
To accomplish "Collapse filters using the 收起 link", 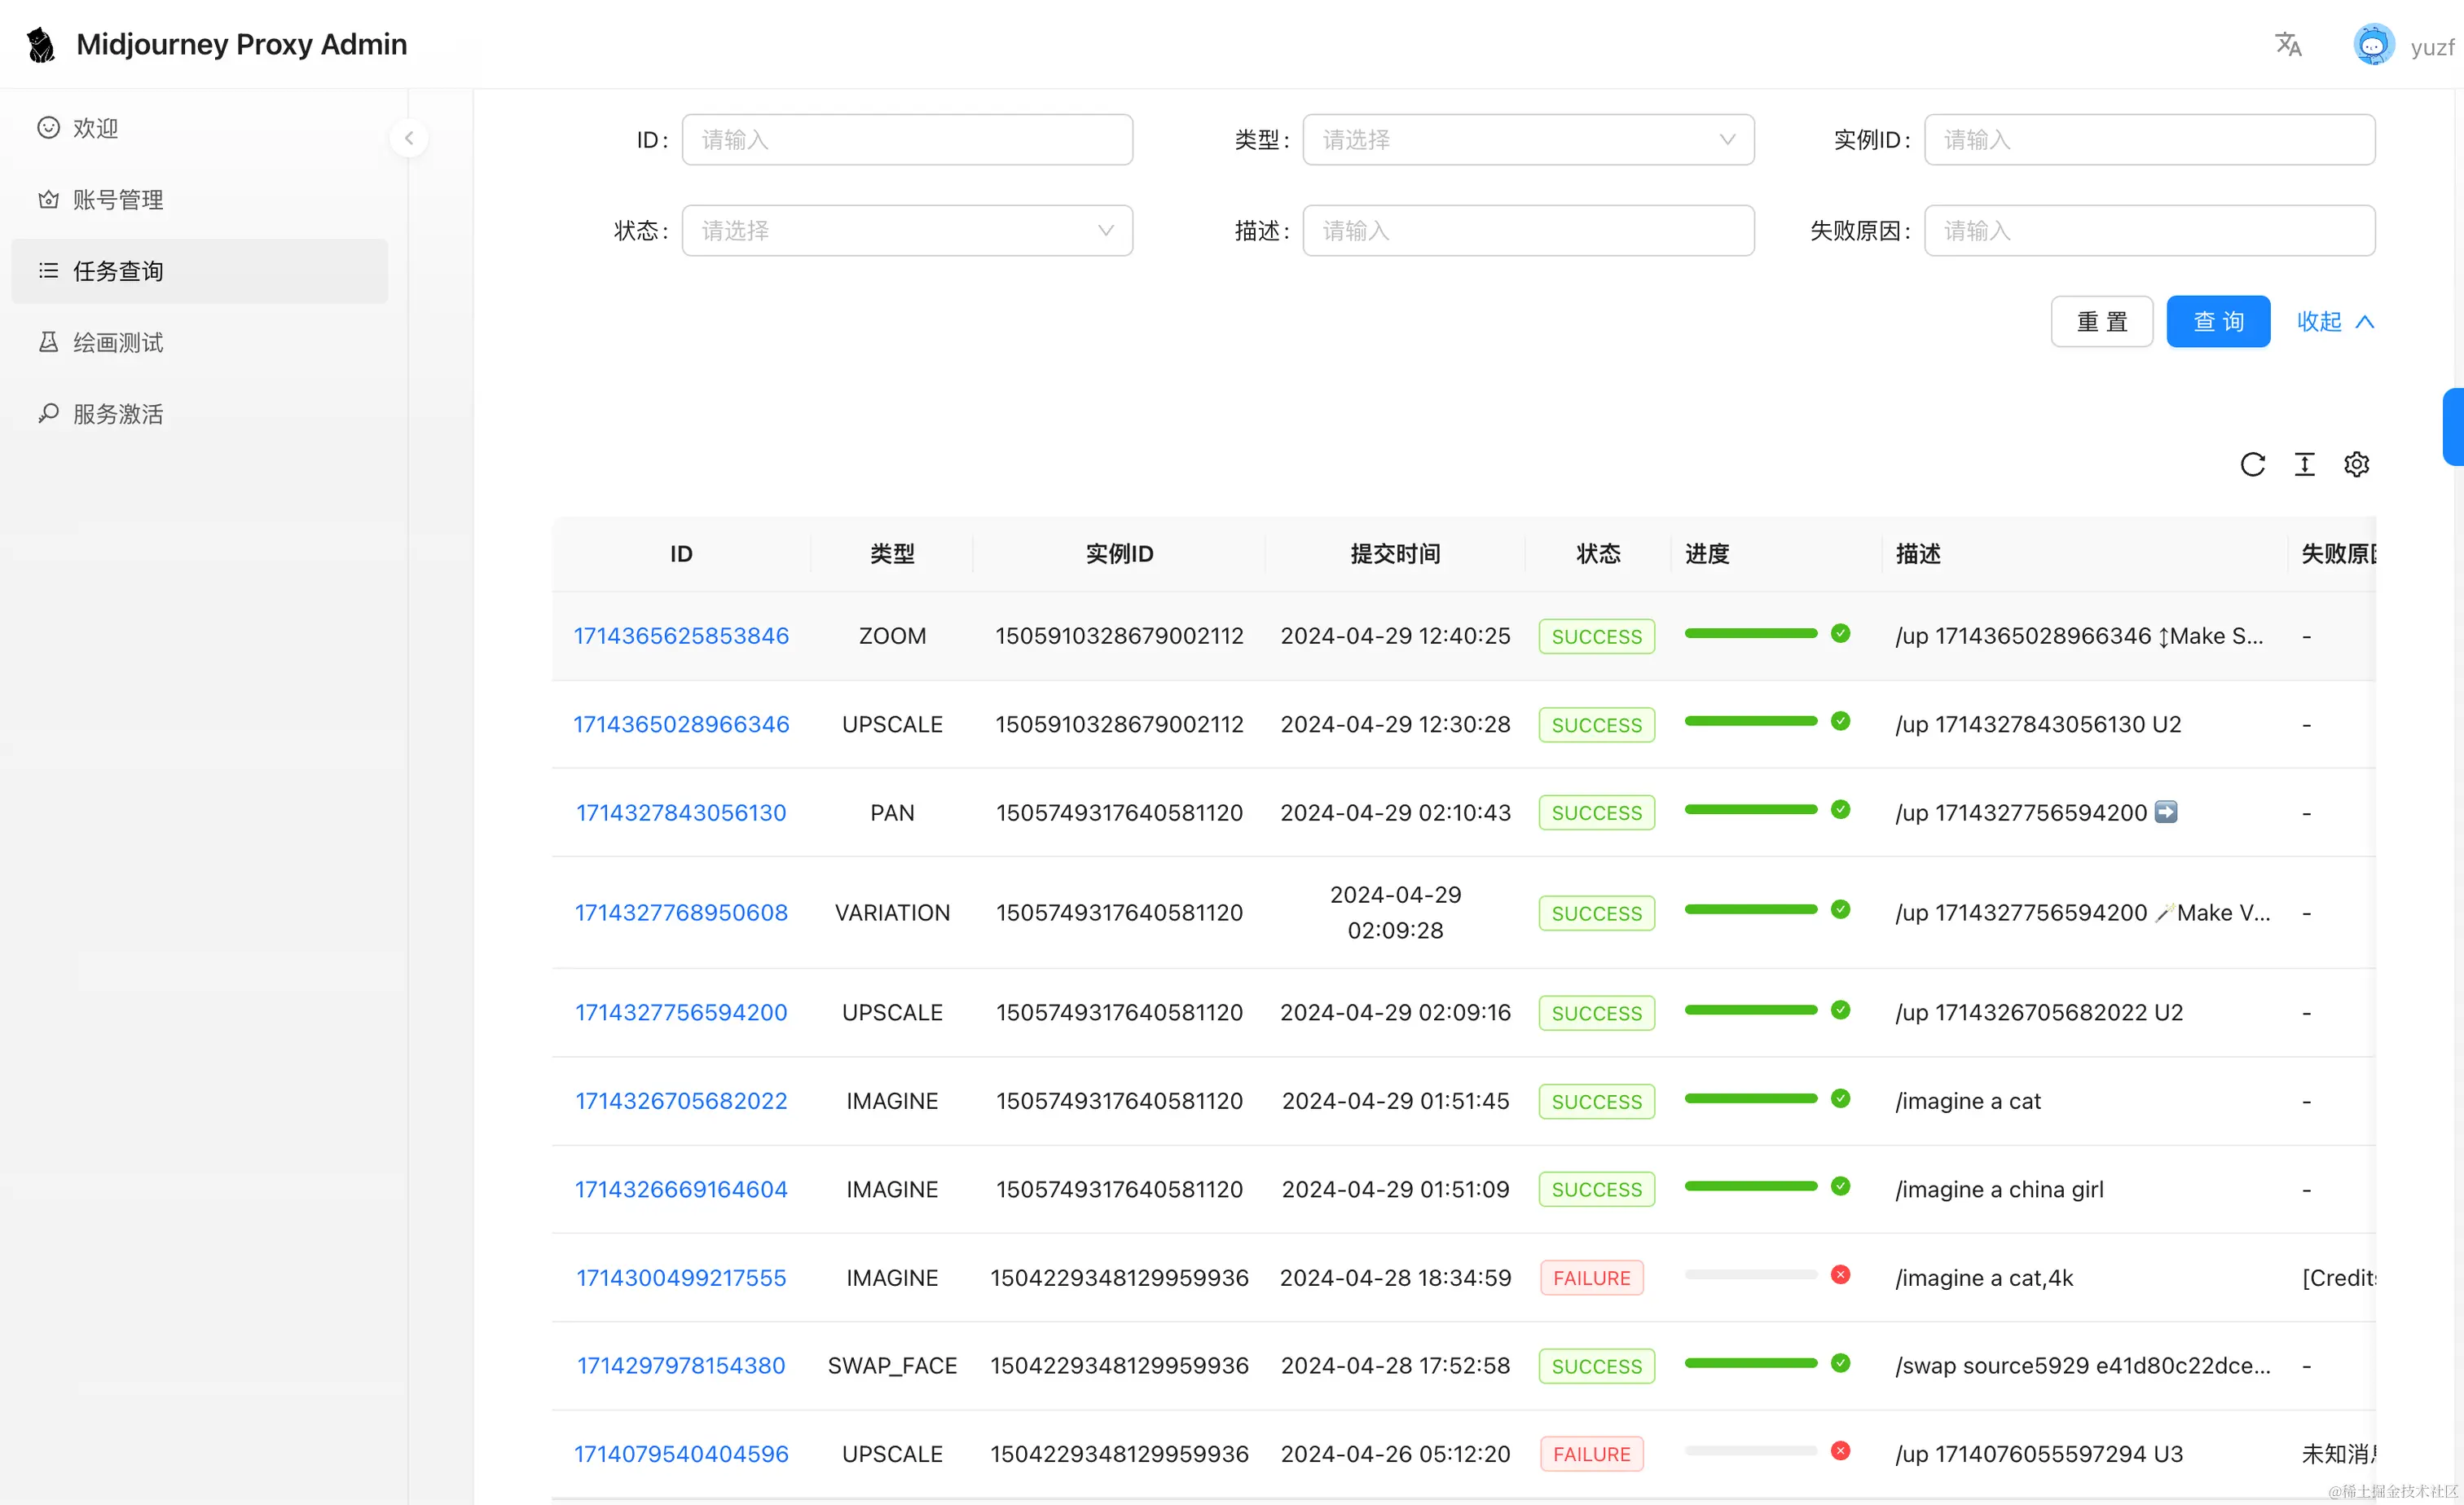I will pos(2333,321).
